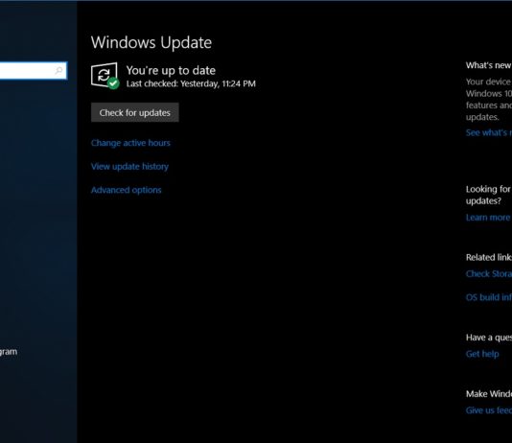
Task: Open Advanced options link
Action: [126, 190]
